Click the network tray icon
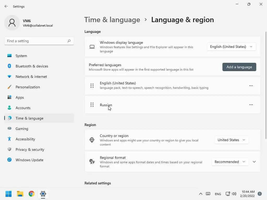 pyautogui.click(x=228, y=194)
